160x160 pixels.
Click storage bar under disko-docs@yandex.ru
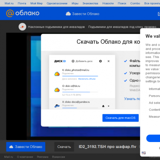coord(80,108)
